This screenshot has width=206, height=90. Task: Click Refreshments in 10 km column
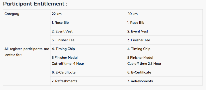pyautogui.click(x=140, y=81)
